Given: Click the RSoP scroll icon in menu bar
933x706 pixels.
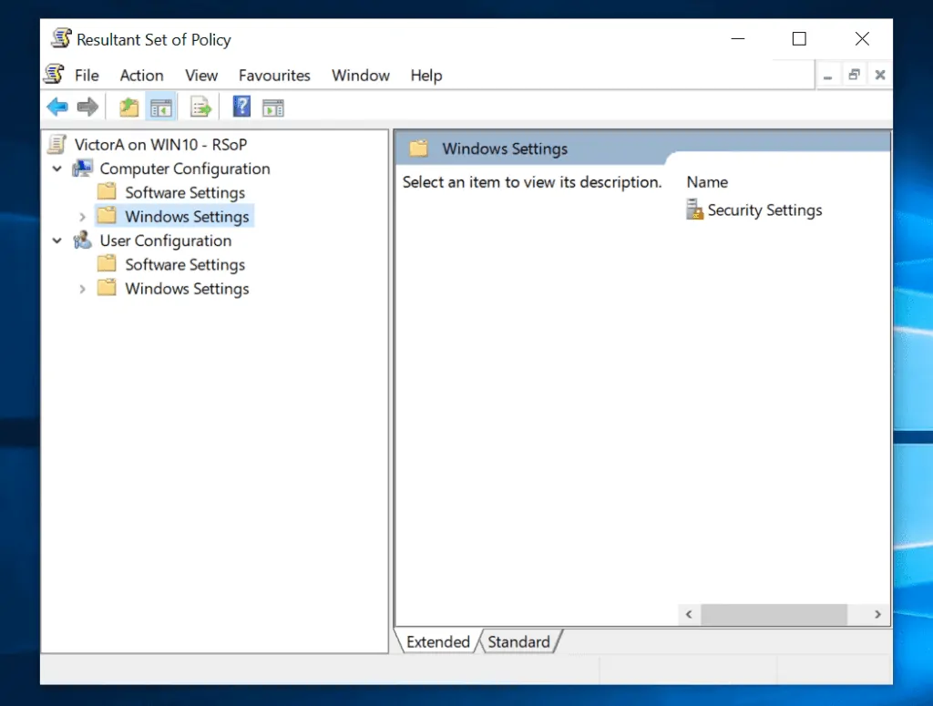Looking at the screenshot, I should click(54, 75).
